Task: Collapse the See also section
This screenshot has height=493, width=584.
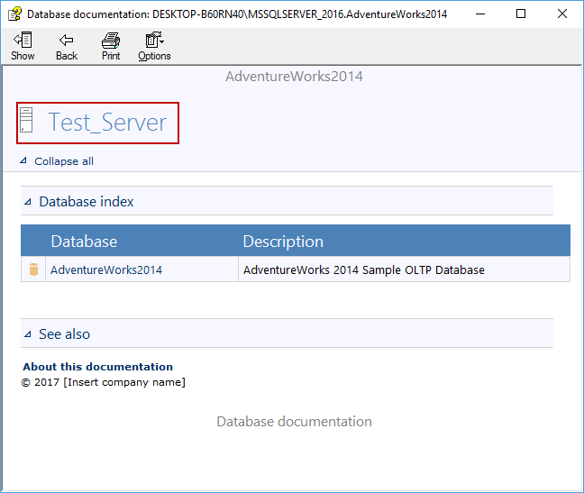Action: [28, 334]
